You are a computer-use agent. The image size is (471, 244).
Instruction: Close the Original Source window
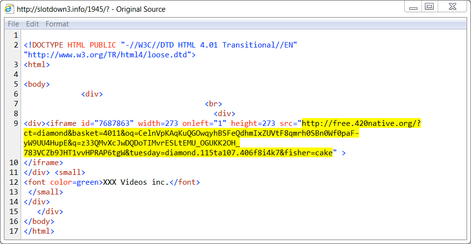tap(452, 6)
